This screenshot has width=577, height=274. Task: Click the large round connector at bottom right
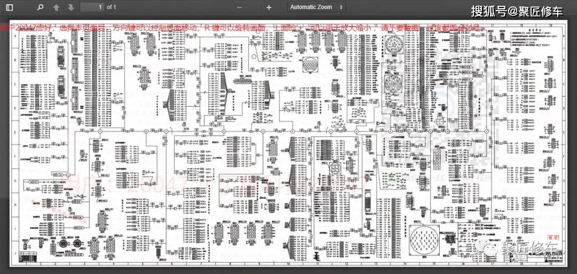(426, 241)
